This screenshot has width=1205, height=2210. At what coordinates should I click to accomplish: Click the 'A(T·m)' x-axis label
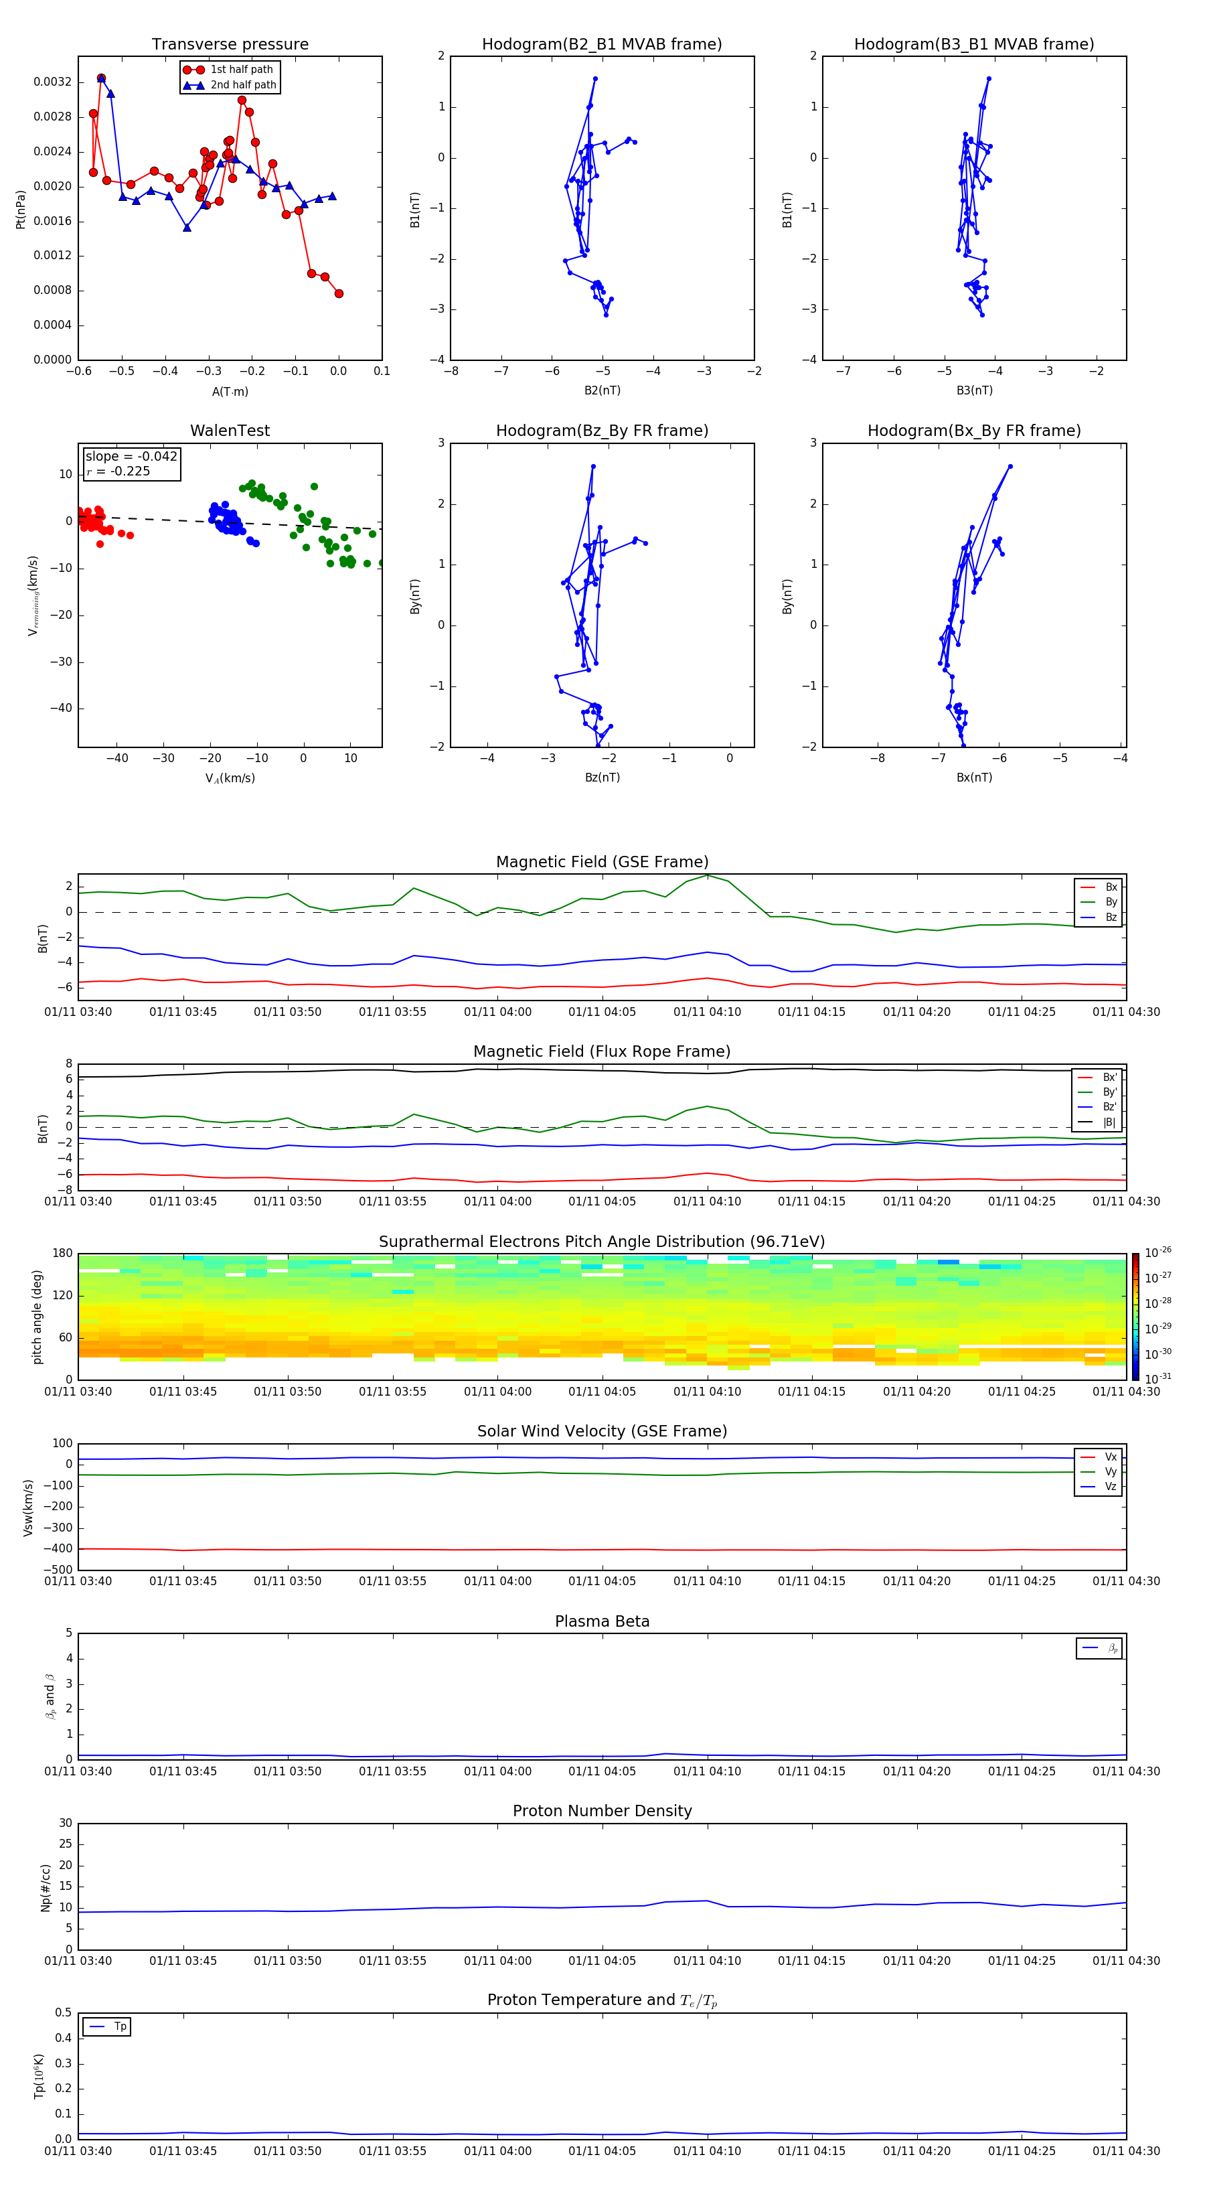tap(230, 392)
